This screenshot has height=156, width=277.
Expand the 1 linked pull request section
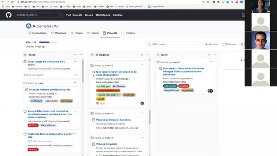click(76, 75)
